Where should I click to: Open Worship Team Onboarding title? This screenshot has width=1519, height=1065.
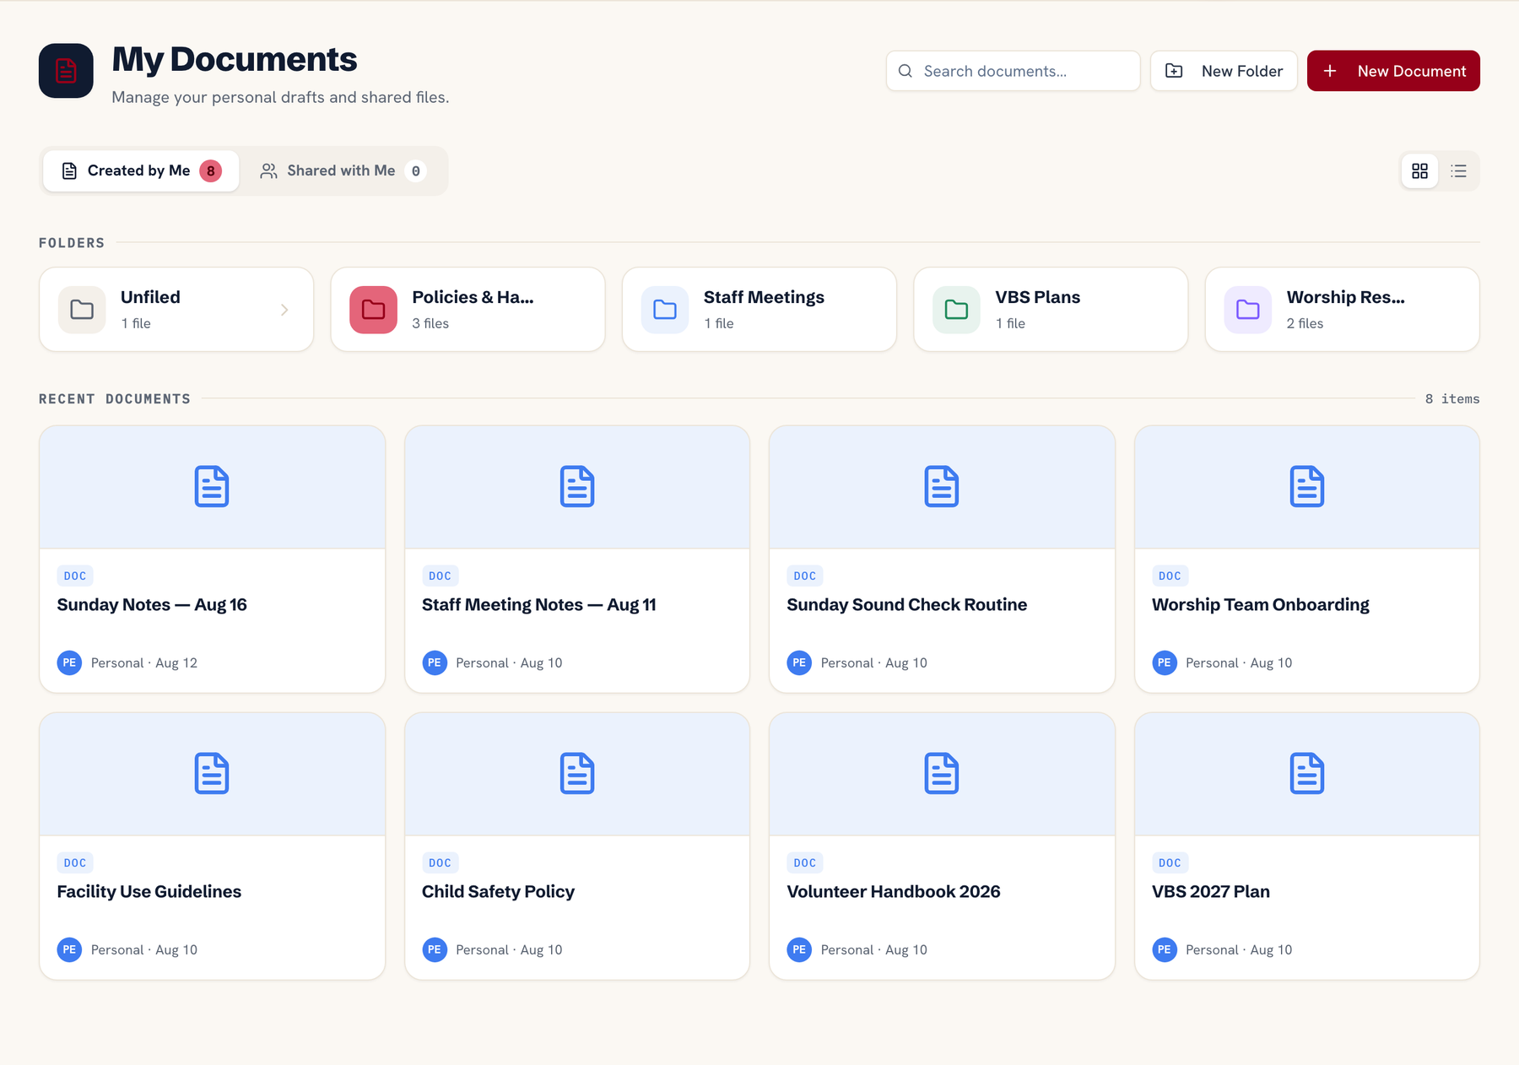[1261, 605]
